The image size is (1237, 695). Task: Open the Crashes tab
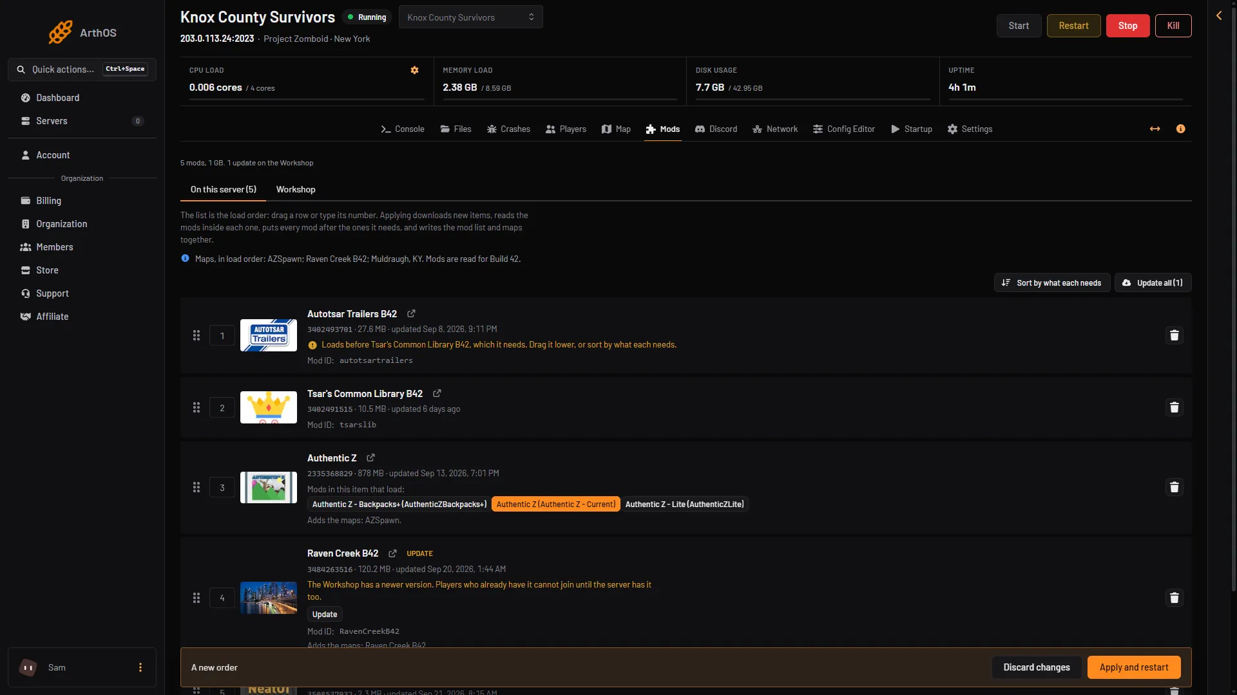508,129
